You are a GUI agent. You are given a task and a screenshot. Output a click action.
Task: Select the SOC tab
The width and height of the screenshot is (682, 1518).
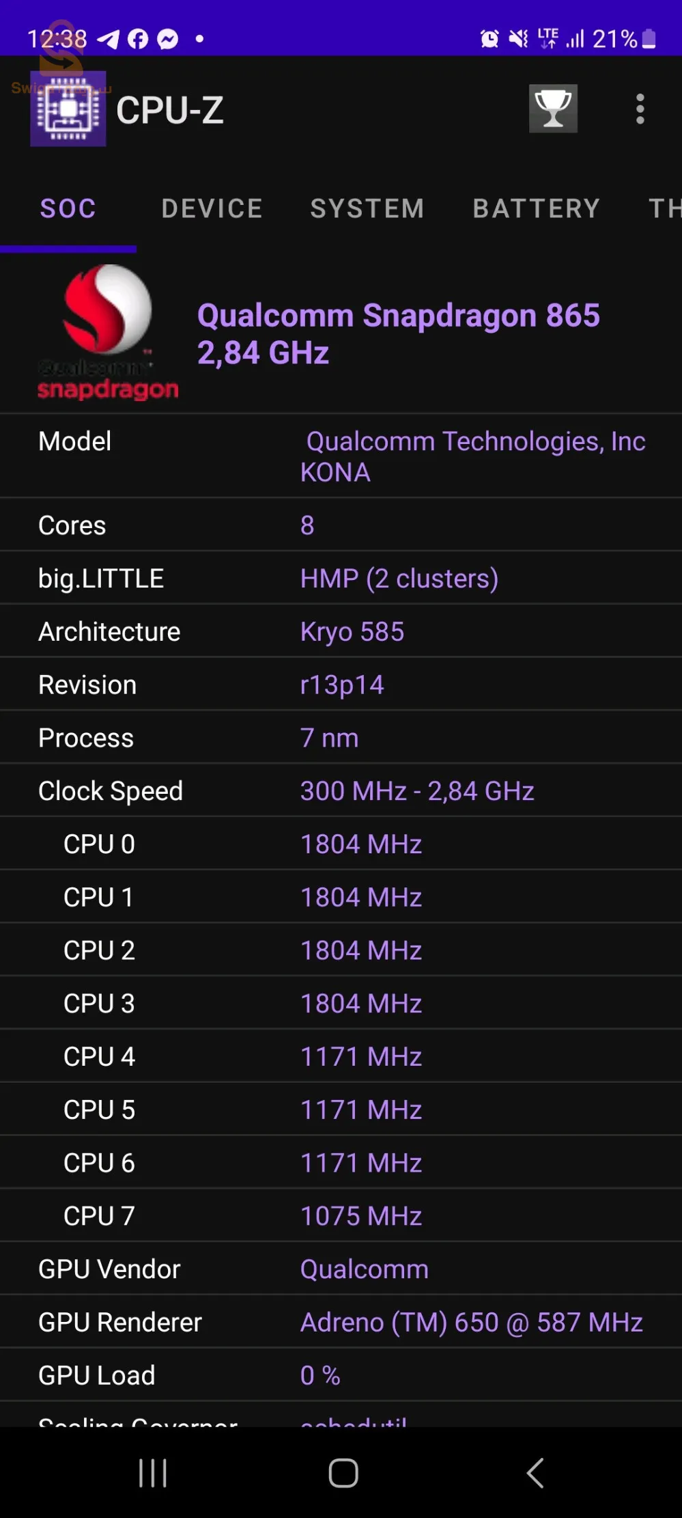(68, 208)
